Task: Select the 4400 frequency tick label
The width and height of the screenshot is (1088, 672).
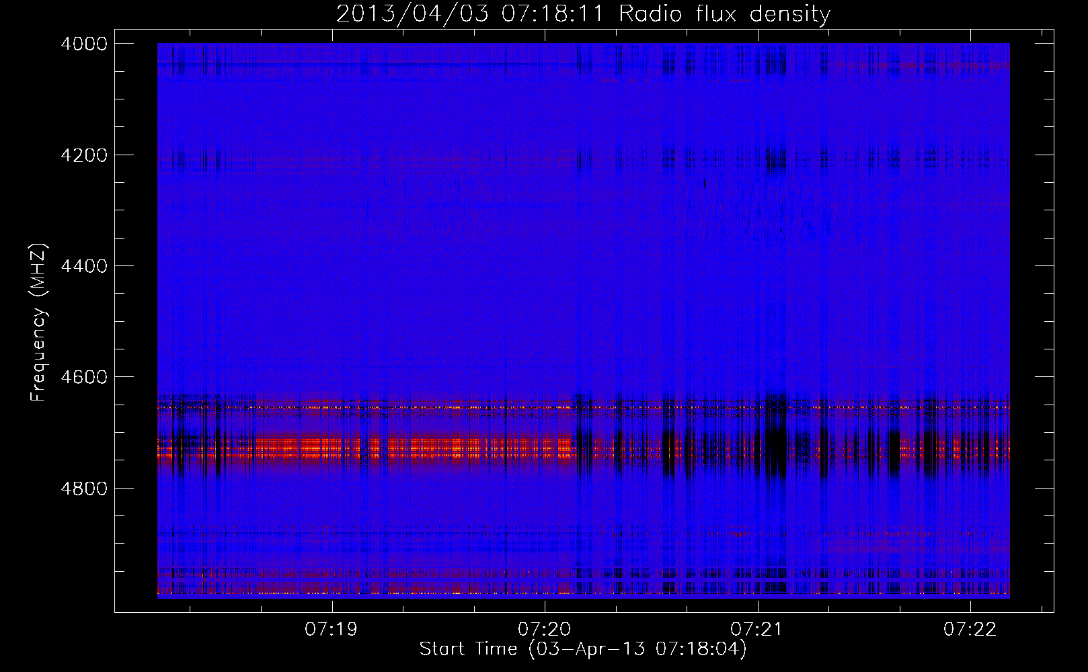Action: (84, 266)
